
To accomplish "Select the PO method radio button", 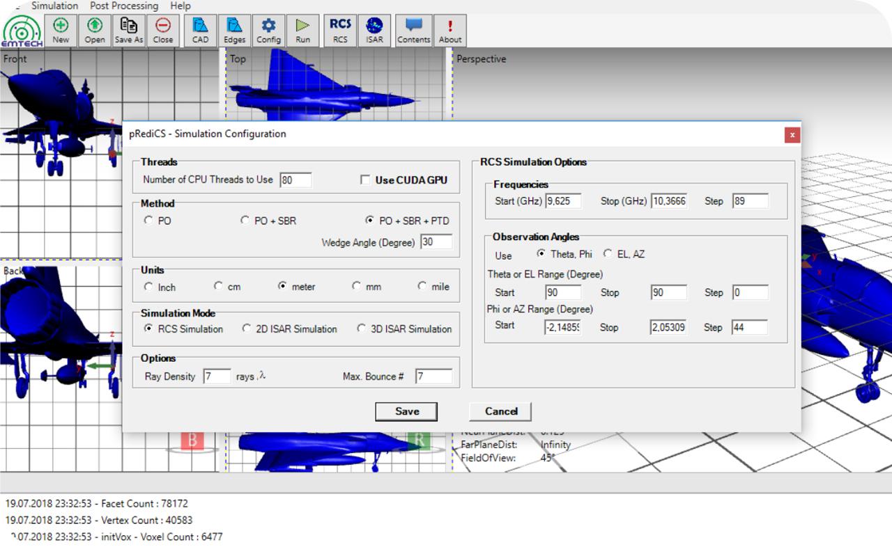I will pyautogui.click(x=148, y=221).
